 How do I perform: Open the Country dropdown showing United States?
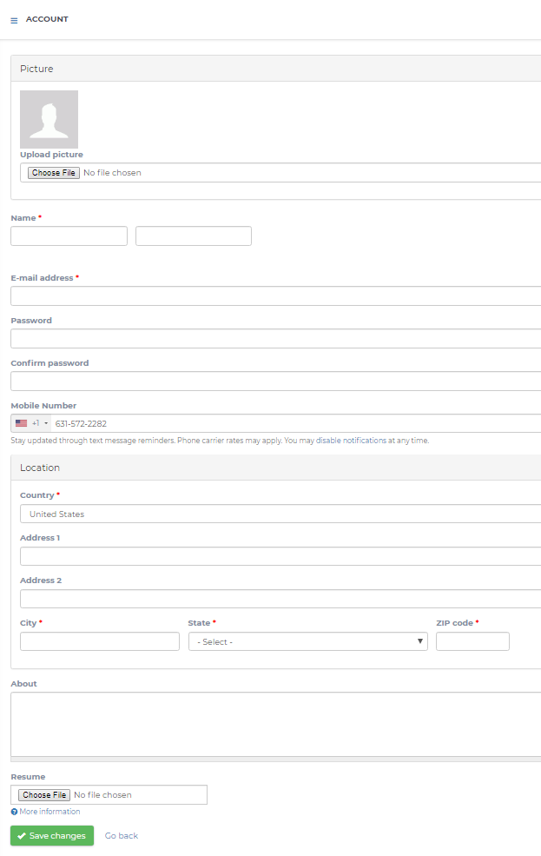pos(278,513)
